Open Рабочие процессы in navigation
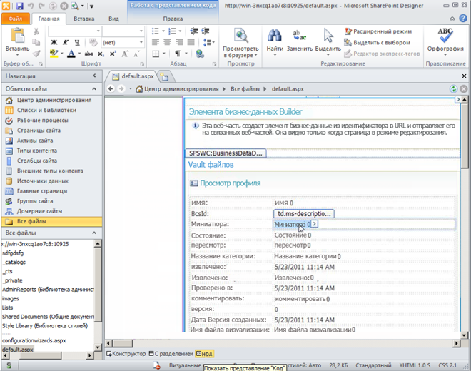This screenshot has height=371, width=471. (42, 121)
